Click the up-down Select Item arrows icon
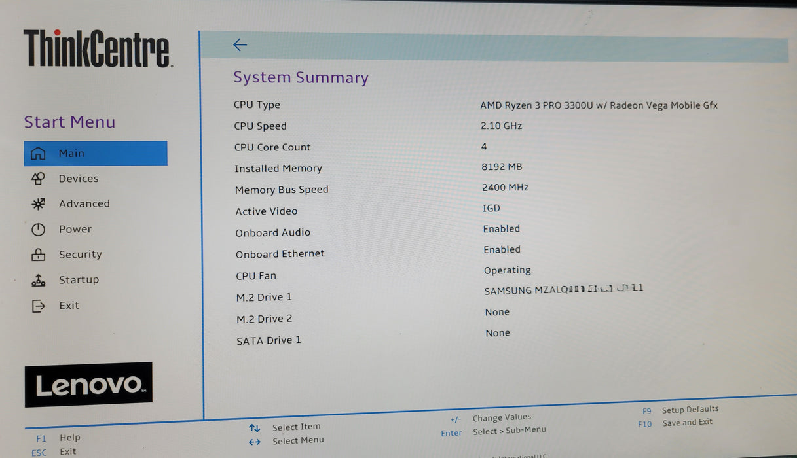The image size is (797, 458). 255,428
